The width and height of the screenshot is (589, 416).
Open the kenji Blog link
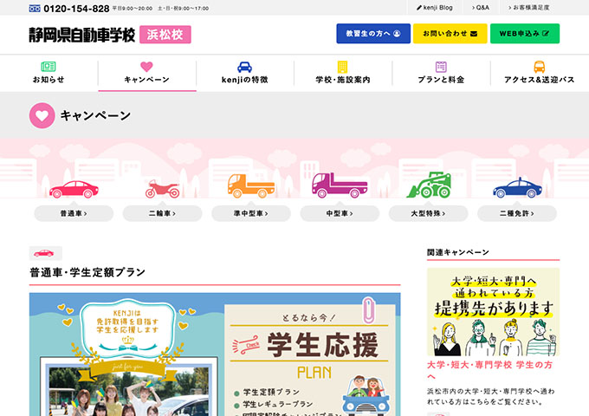pyautogui.click(x=435, y=8)
